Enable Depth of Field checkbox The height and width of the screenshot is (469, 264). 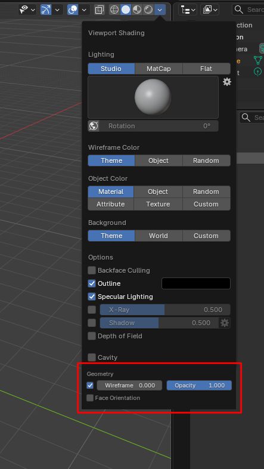[92, 336]
